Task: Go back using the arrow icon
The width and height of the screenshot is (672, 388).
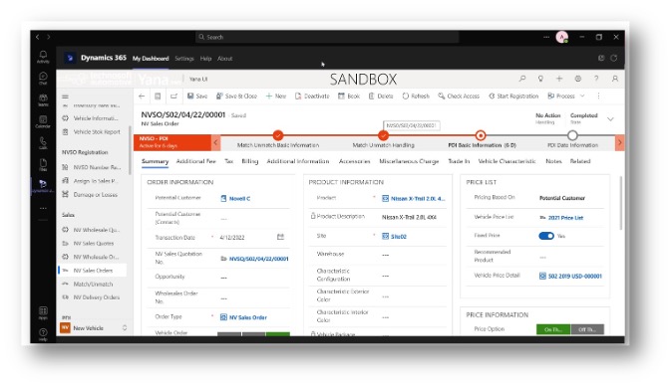Action: coord(142,97)
